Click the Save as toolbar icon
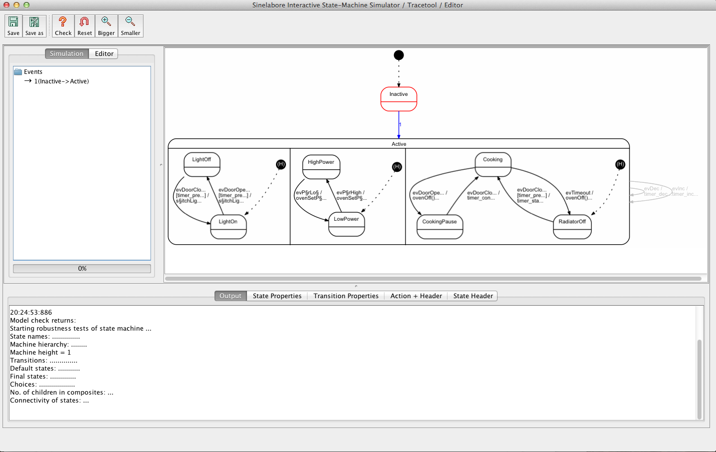This screenshot has height=452, width=716. (34, 26)
